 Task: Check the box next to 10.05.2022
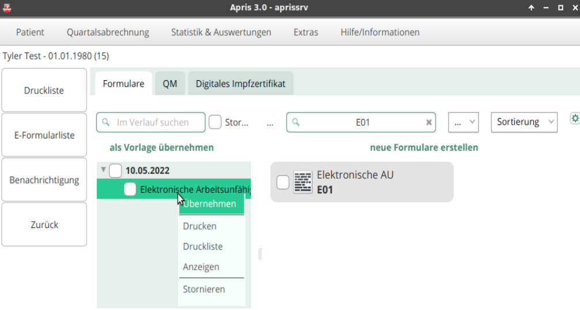(115, 171)
